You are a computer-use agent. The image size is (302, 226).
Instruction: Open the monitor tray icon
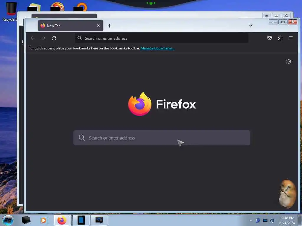pyautogui.click(x=265, y=220)
